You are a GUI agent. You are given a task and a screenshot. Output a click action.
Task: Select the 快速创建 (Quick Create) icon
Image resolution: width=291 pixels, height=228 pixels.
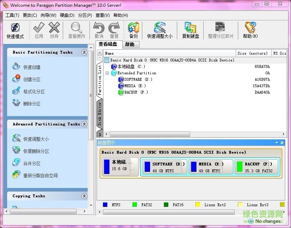click(x=17, y=66)
